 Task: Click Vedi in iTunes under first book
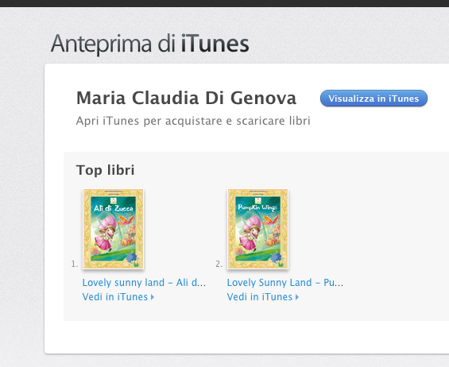click(114, 297)
